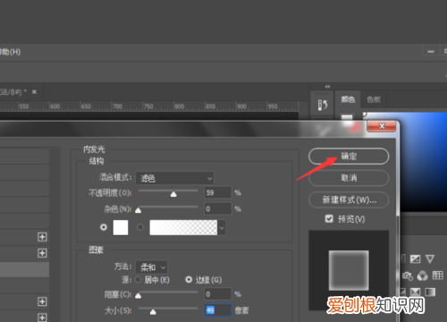Open the 帮助(H) menu
447x322 pixels.
[x=10, y=52]
